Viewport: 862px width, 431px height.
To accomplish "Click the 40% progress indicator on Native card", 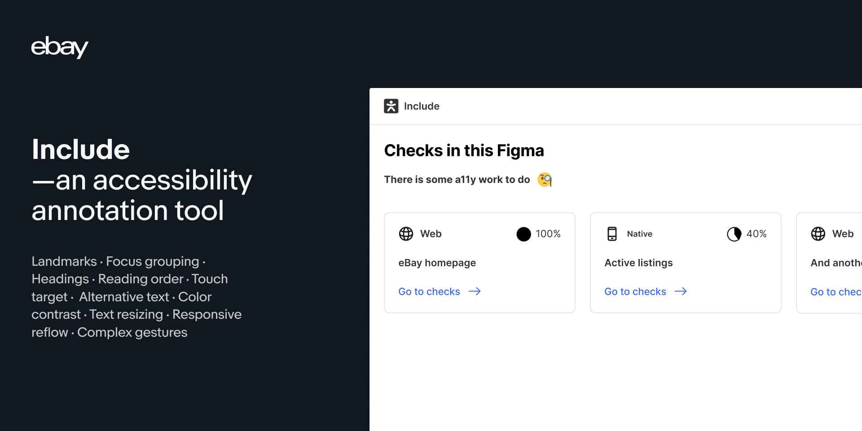I will 734,234.
